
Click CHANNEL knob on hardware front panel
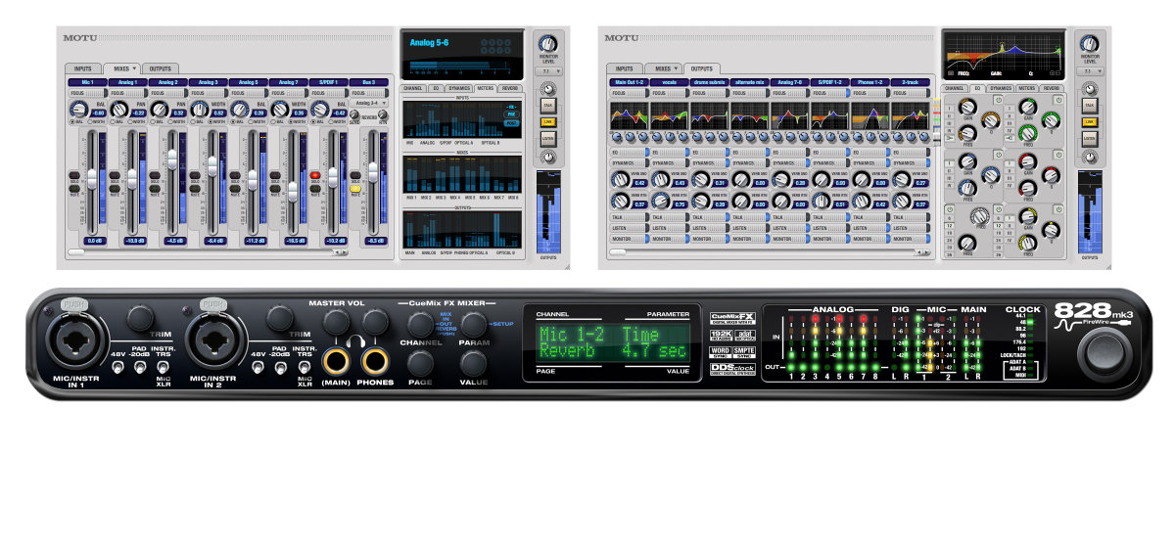(x=420, y=324)
